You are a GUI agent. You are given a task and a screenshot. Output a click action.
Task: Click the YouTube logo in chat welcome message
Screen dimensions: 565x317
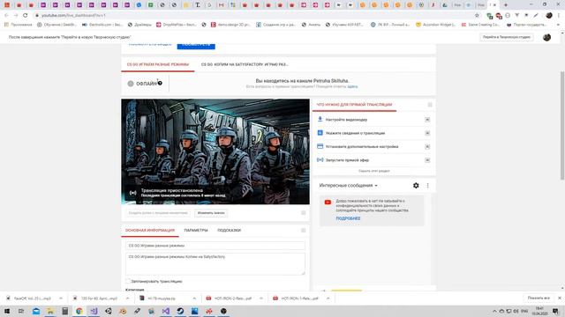click(x=328, y=203)
